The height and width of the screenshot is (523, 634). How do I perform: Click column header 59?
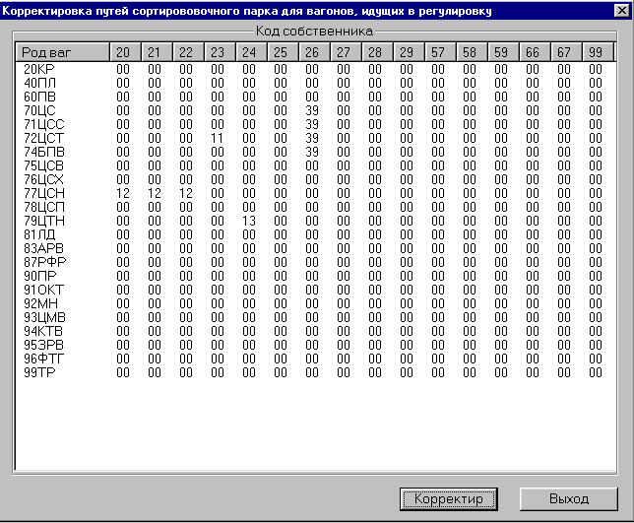coord(504,52)
